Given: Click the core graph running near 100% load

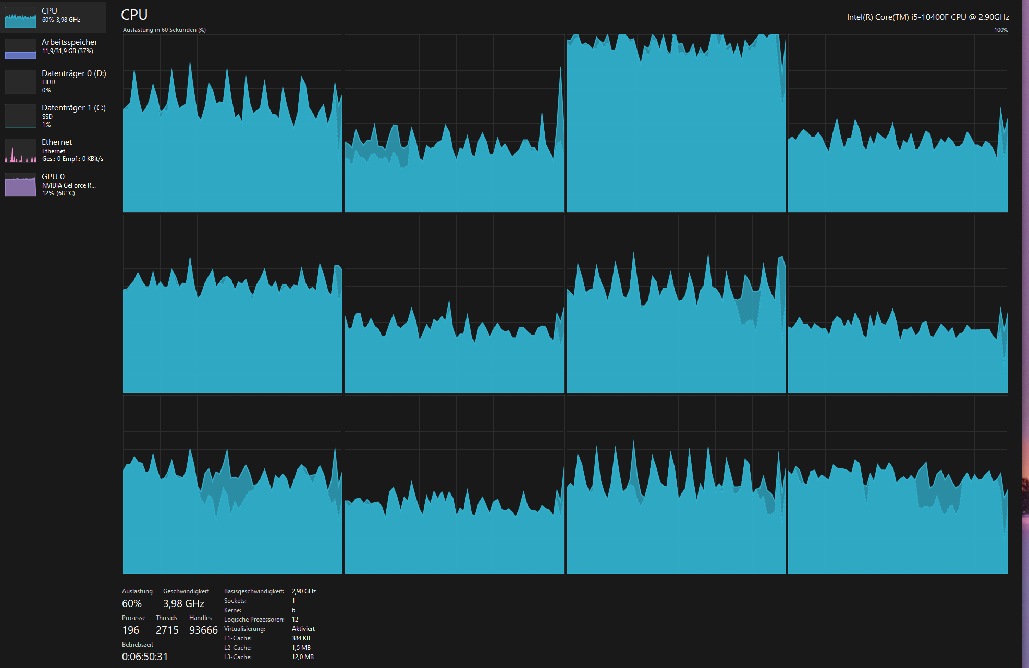Looking at the screenshot, I should tap(676, 123).
